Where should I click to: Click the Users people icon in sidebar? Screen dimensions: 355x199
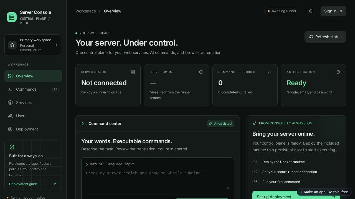(10, 116)
